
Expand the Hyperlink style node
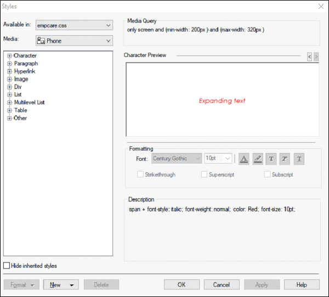coord(9,71)
